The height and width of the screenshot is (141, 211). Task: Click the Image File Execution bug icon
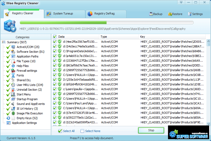(13, 113)
